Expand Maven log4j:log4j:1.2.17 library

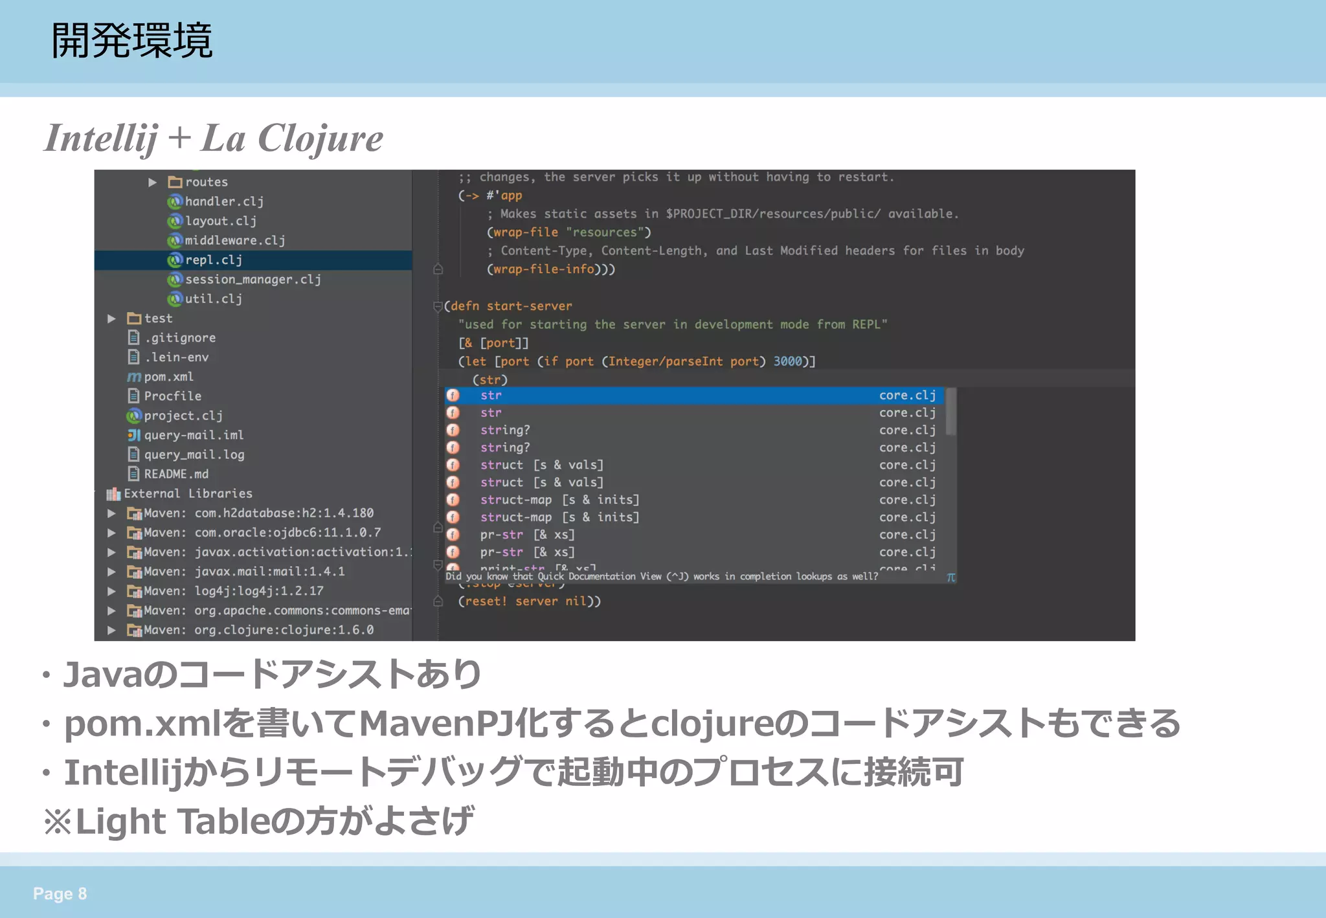point(111,591)
